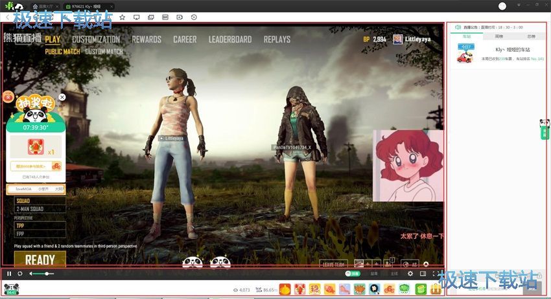Refresh the stream with the reload icon
This screenshot has width=551, height=299.
(x=20, y=274)
